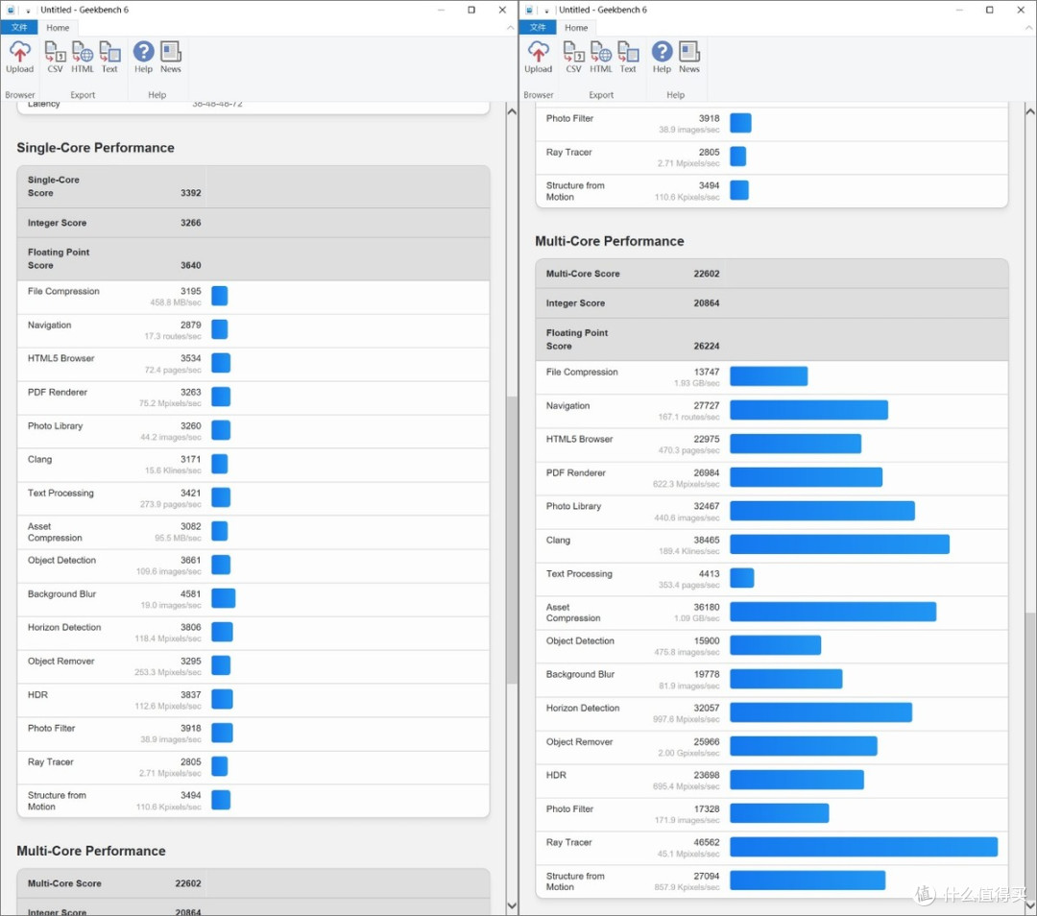Click Clang multi-core score 38465
Screen dimensions: 1037x916
707,541
